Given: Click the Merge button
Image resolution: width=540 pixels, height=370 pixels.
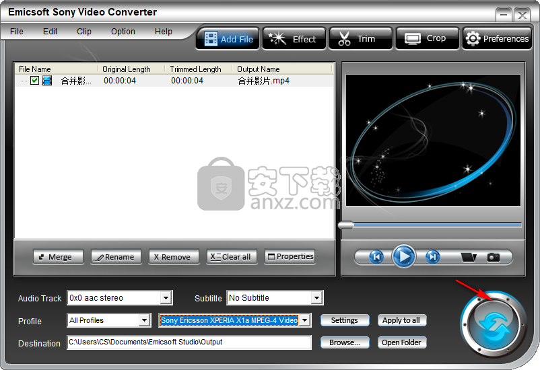Looking at the screenshot, I should click(58, 257).
